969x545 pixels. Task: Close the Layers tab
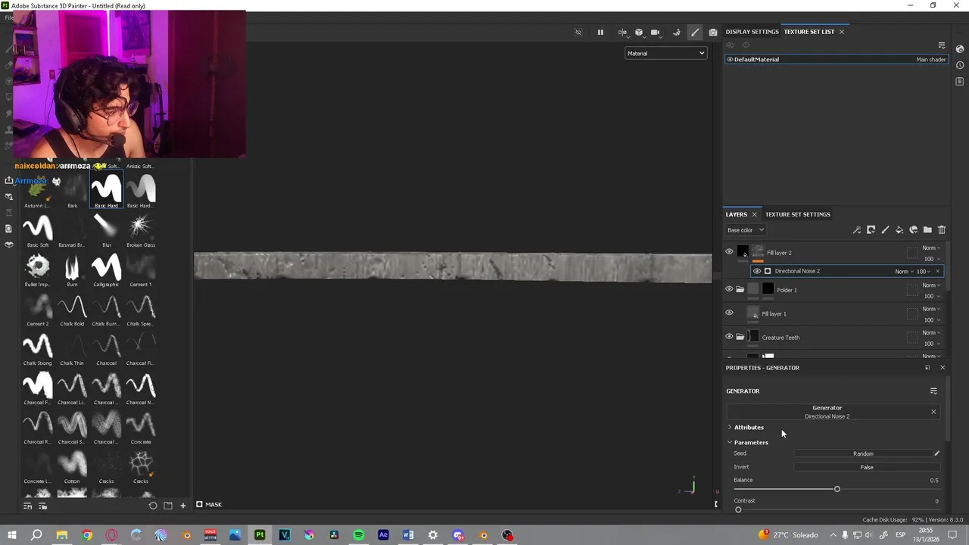pos(754,214)
